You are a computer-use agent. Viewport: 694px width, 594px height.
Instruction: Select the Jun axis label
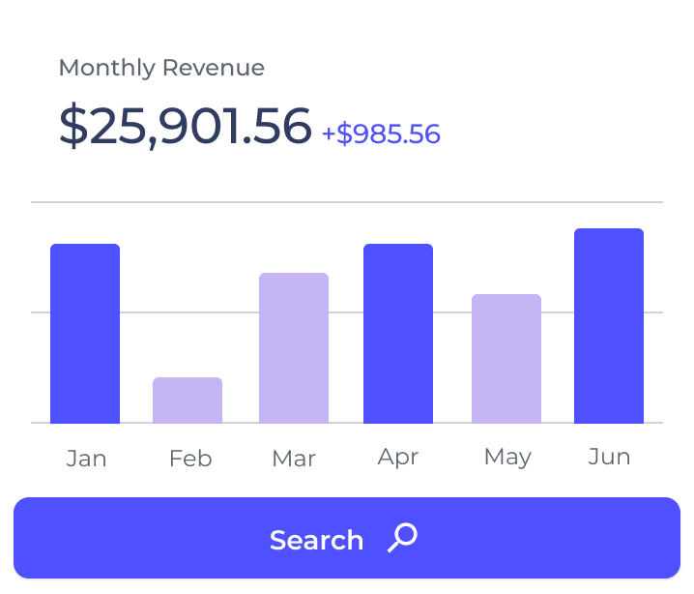(609, 456)
